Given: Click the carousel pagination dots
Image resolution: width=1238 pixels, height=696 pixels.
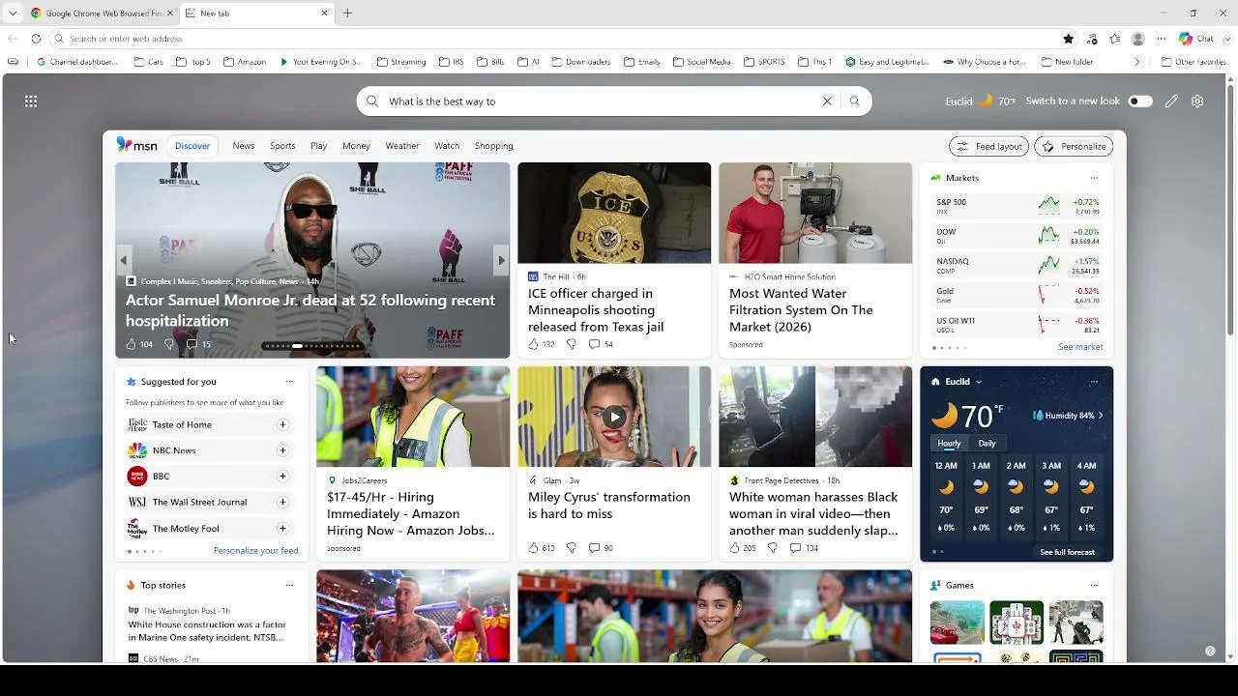Looking at the screenshot, I should point(312,346).
